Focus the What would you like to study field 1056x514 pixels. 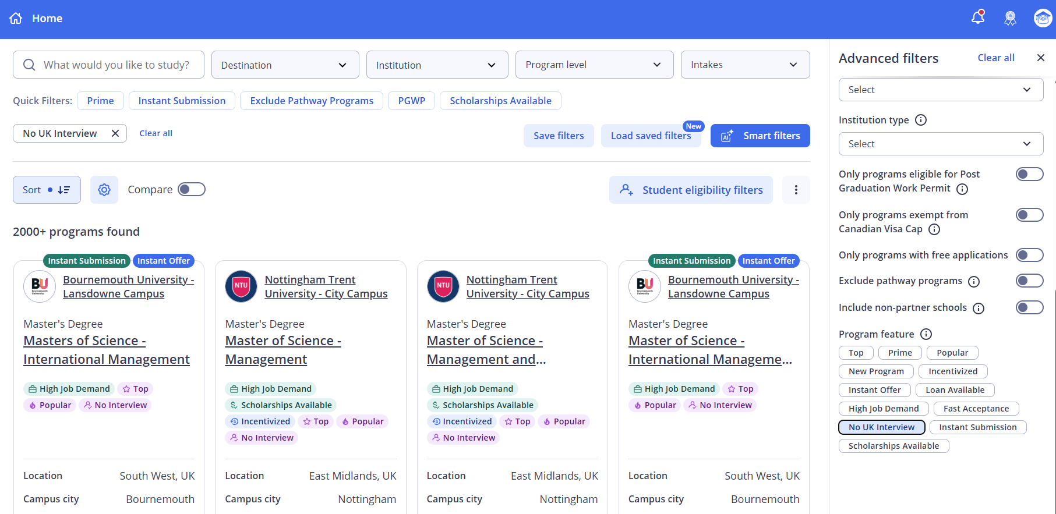(x=108, y=65)
